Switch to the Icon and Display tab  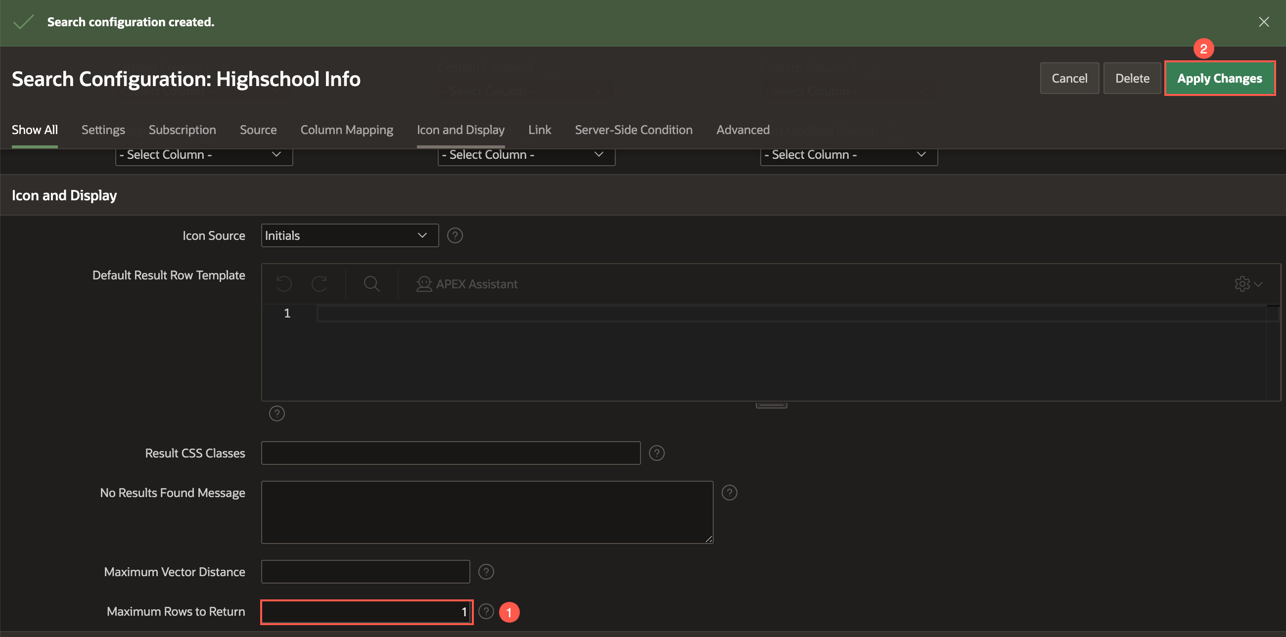tap(460, 130)
